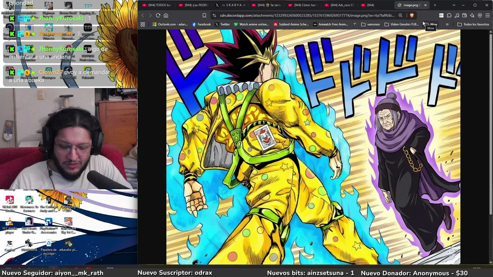Open the Watch anime online bookmark
The image size is (493, 277).
251,24
